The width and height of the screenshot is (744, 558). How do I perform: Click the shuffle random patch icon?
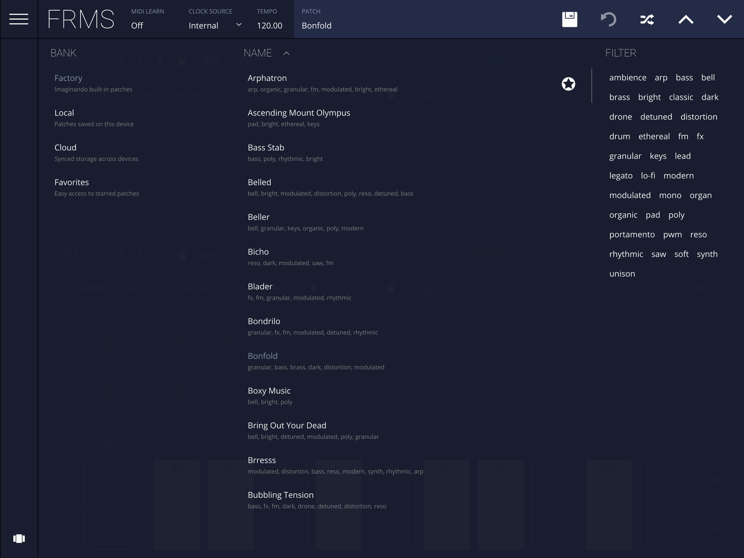647,19
